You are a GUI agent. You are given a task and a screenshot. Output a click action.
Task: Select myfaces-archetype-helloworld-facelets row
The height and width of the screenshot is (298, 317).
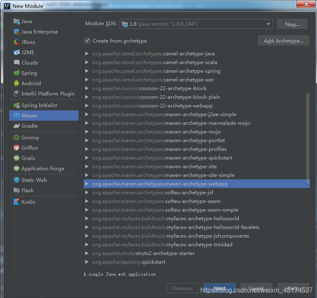click(x=197, y=227)
